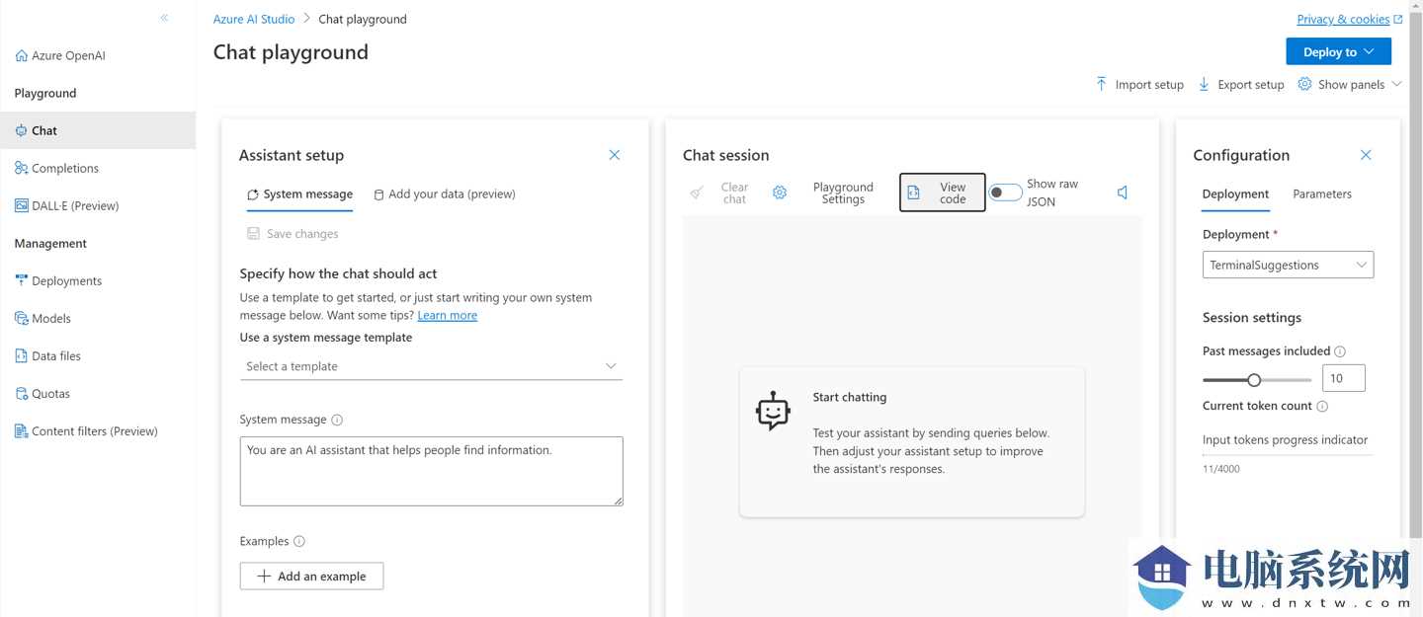Click the System message text box
This screenshot has height=617, width=1423.
431,471
